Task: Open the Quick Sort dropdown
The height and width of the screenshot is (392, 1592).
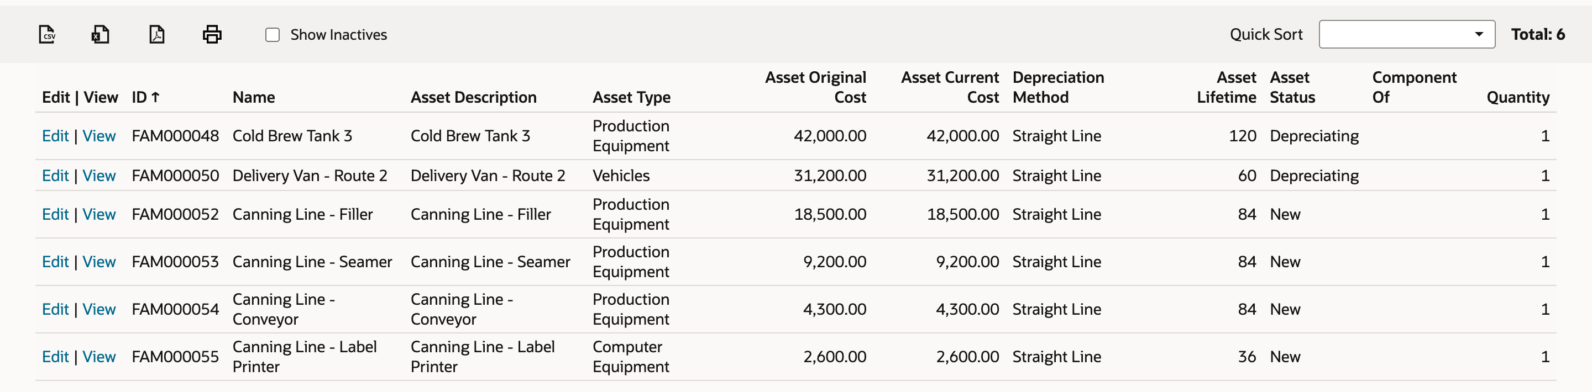Action: pyautogui.click(x=1407, y=35)
